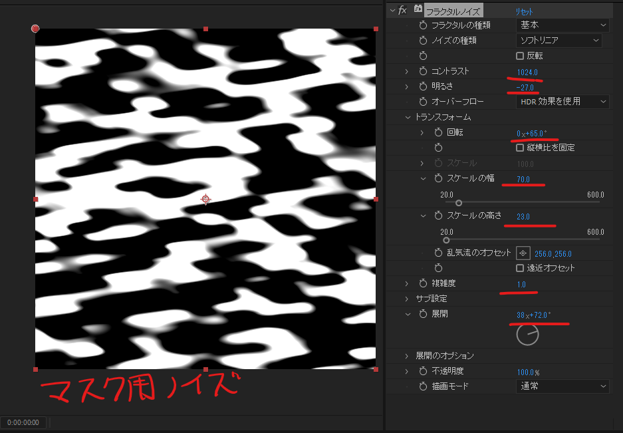The image size is (623, 433).
Task: Collapse the 展開 property
Action: [x=408, y=314]
